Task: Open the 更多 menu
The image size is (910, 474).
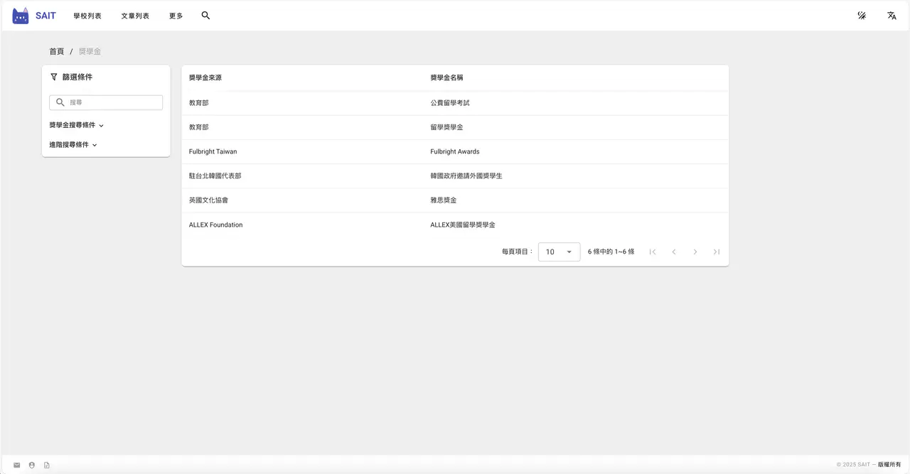Action: coord(176,16)
